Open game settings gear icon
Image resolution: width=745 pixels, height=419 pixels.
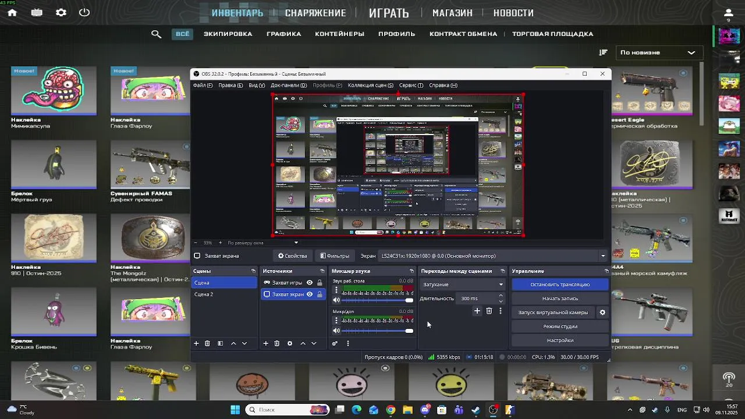(61, 13)
